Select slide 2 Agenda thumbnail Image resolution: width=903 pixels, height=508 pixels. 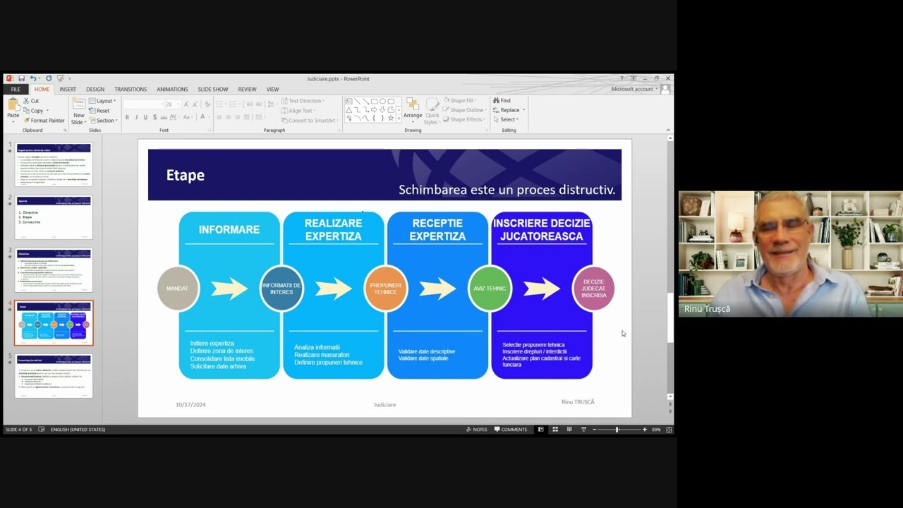[x=54, y=217]
